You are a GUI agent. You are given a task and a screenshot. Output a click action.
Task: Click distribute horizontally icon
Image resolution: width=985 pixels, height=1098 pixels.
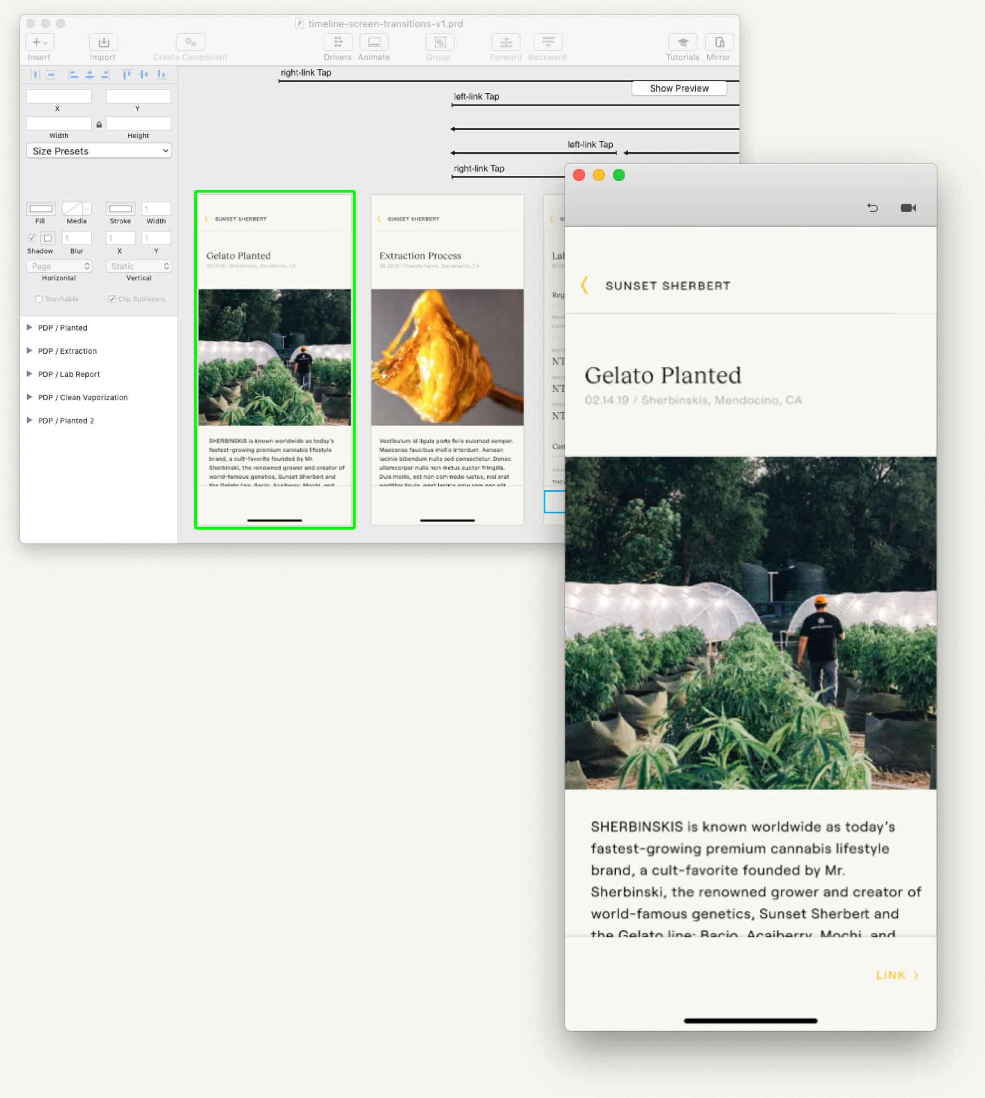click(36, 74)
